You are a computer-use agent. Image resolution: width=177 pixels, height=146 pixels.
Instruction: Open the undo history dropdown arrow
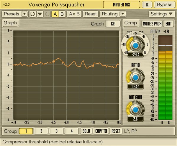[40, 14]
